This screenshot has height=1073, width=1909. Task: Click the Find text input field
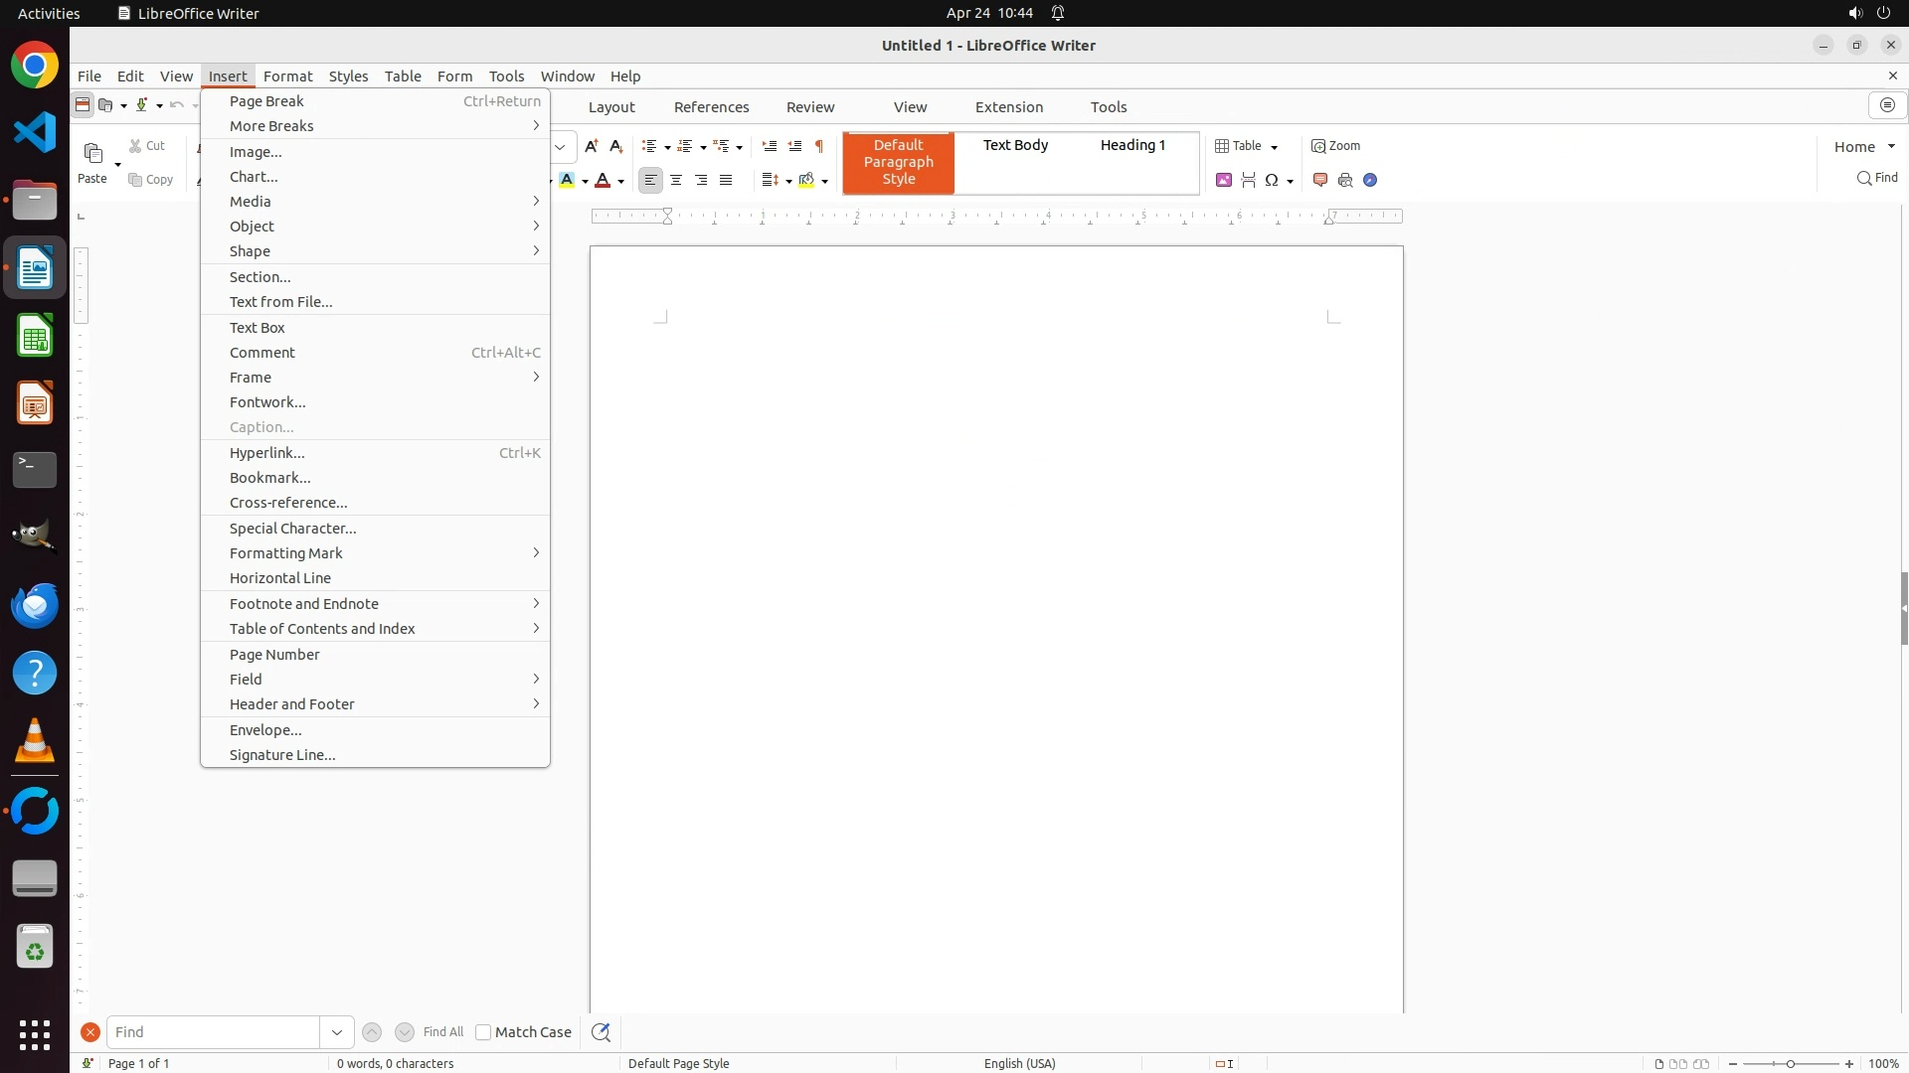[213, 1032]
